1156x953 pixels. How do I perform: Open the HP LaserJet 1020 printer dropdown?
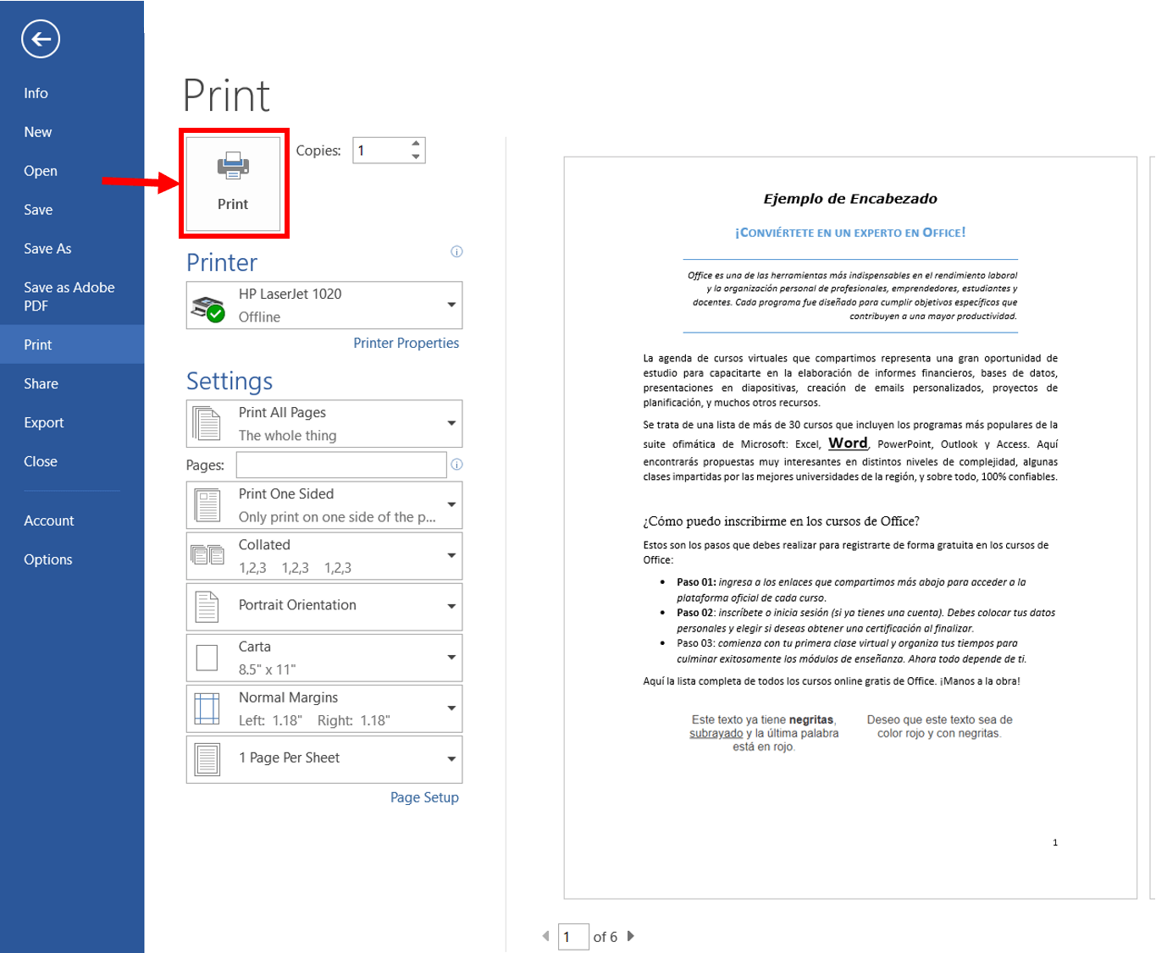[x=324, y=306]
